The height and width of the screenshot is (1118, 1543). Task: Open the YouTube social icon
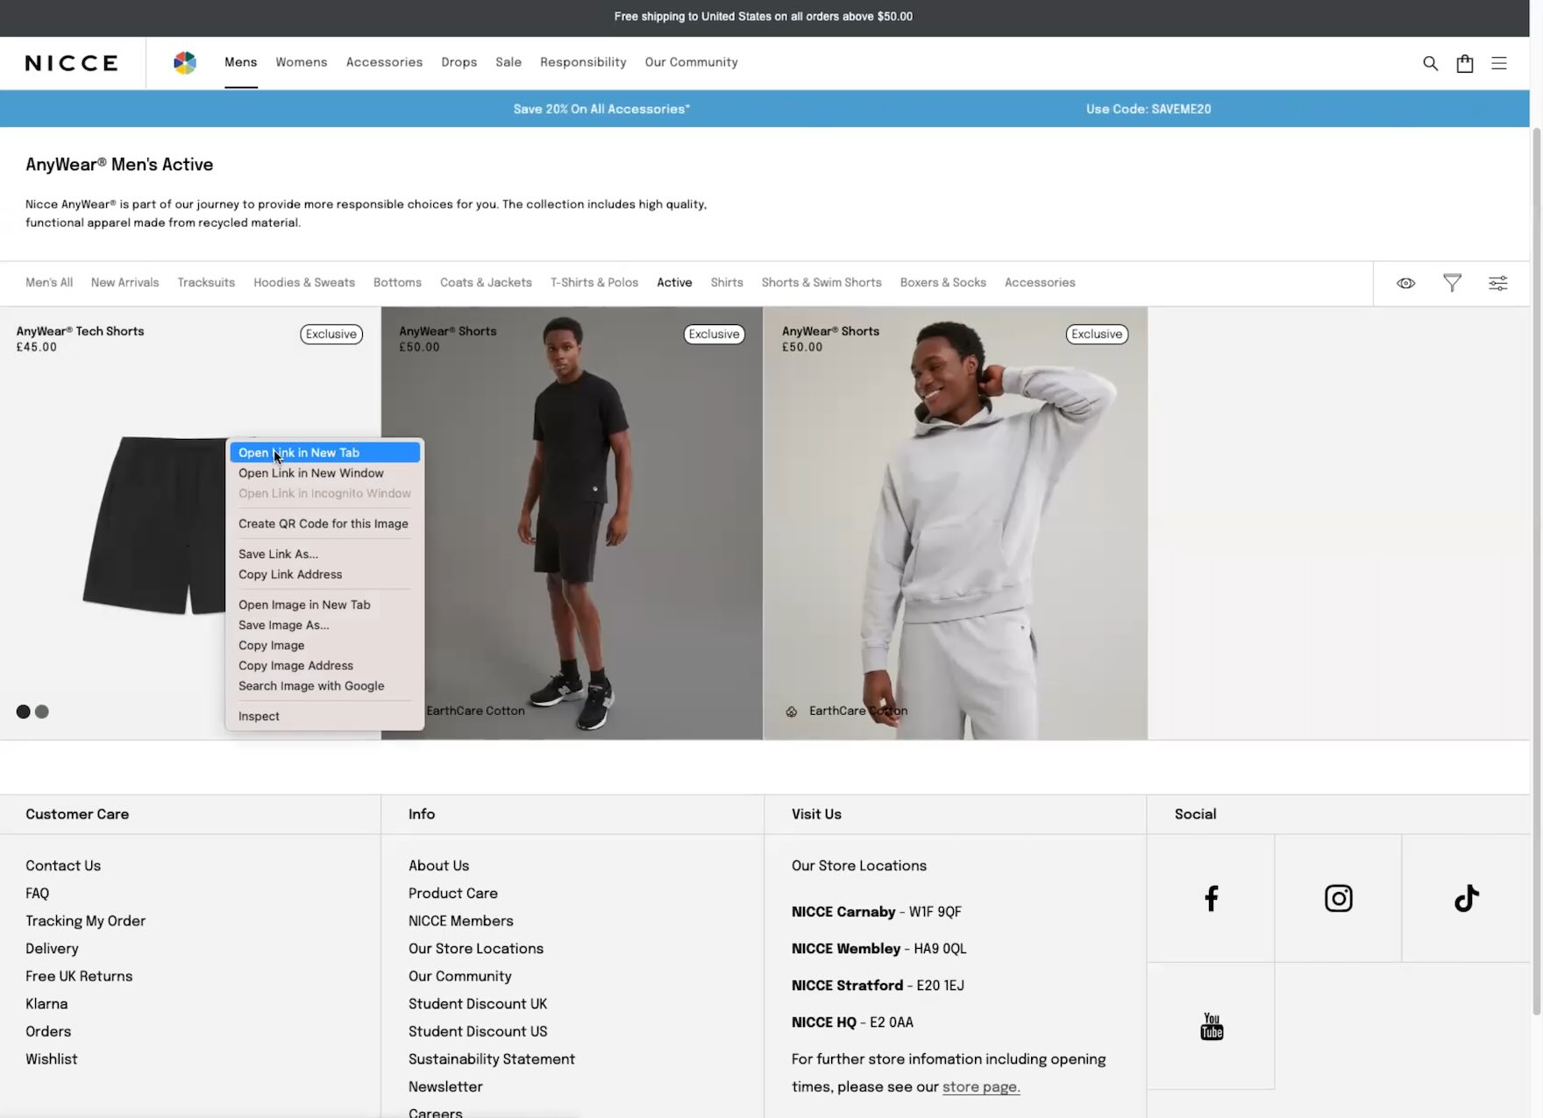click(1211, 1026)
